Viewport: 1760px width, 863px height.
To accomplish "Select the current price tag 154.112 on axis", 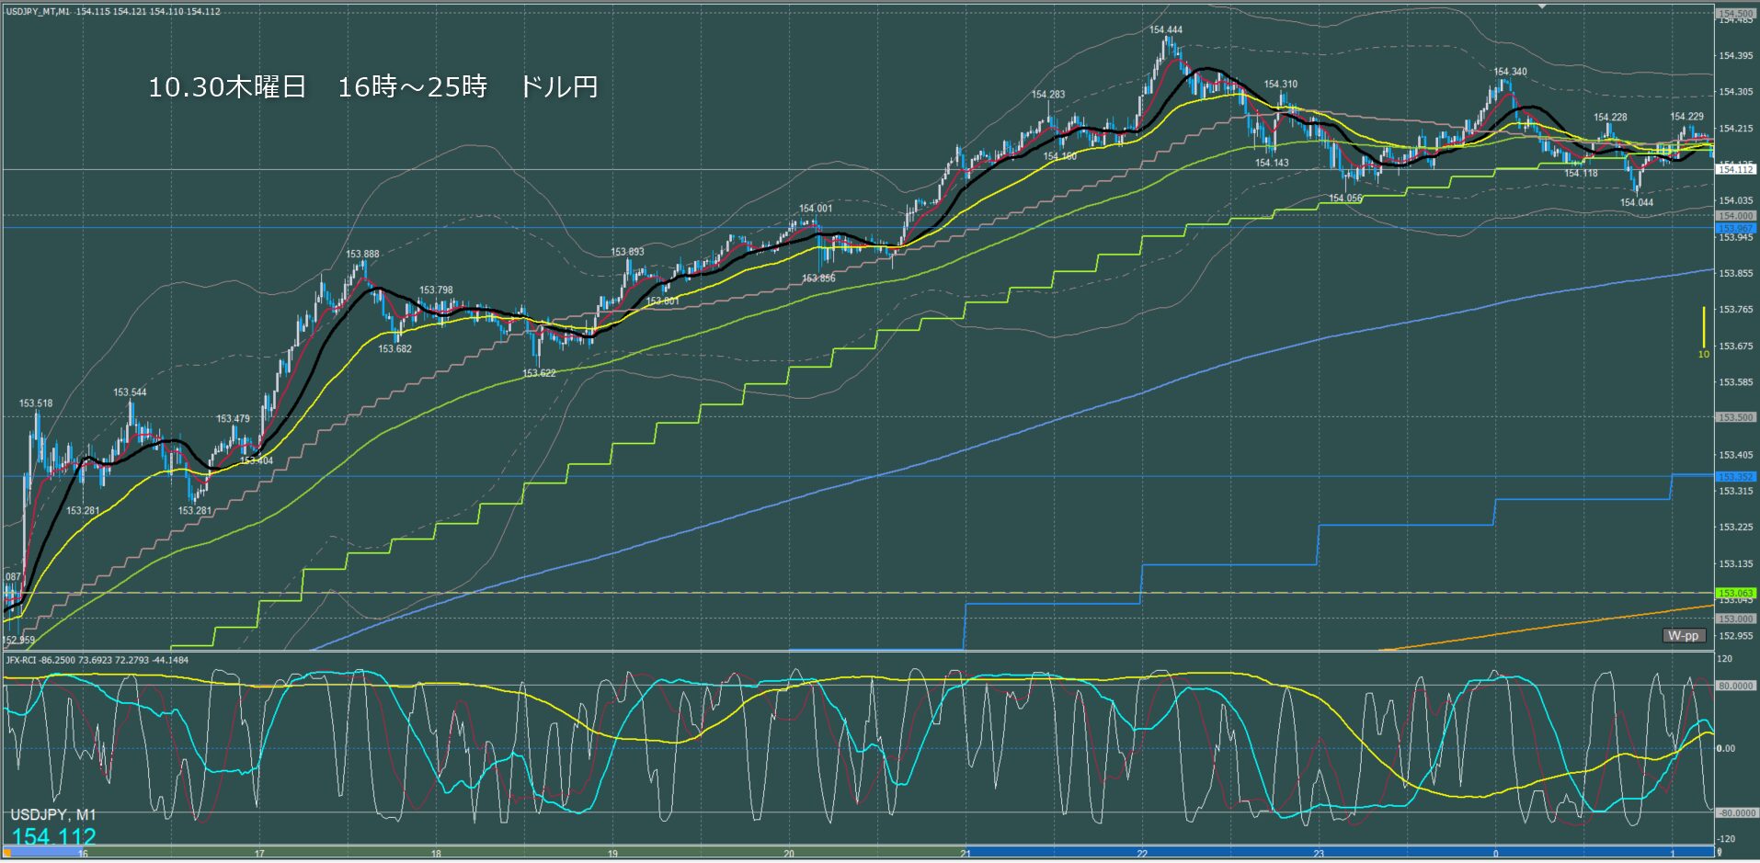I will tap(1735, 169).
